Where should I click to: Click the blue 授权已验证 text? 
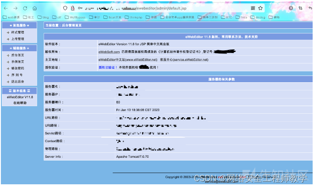click(x=108, y=67)
